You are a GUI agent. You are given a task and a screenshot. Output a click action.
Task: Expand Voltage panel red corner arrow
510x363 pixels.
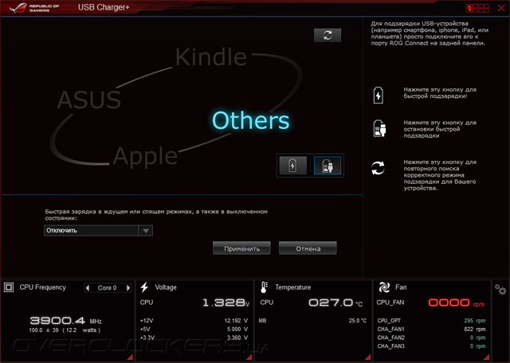pyautogui.click(x=249, y=357)
